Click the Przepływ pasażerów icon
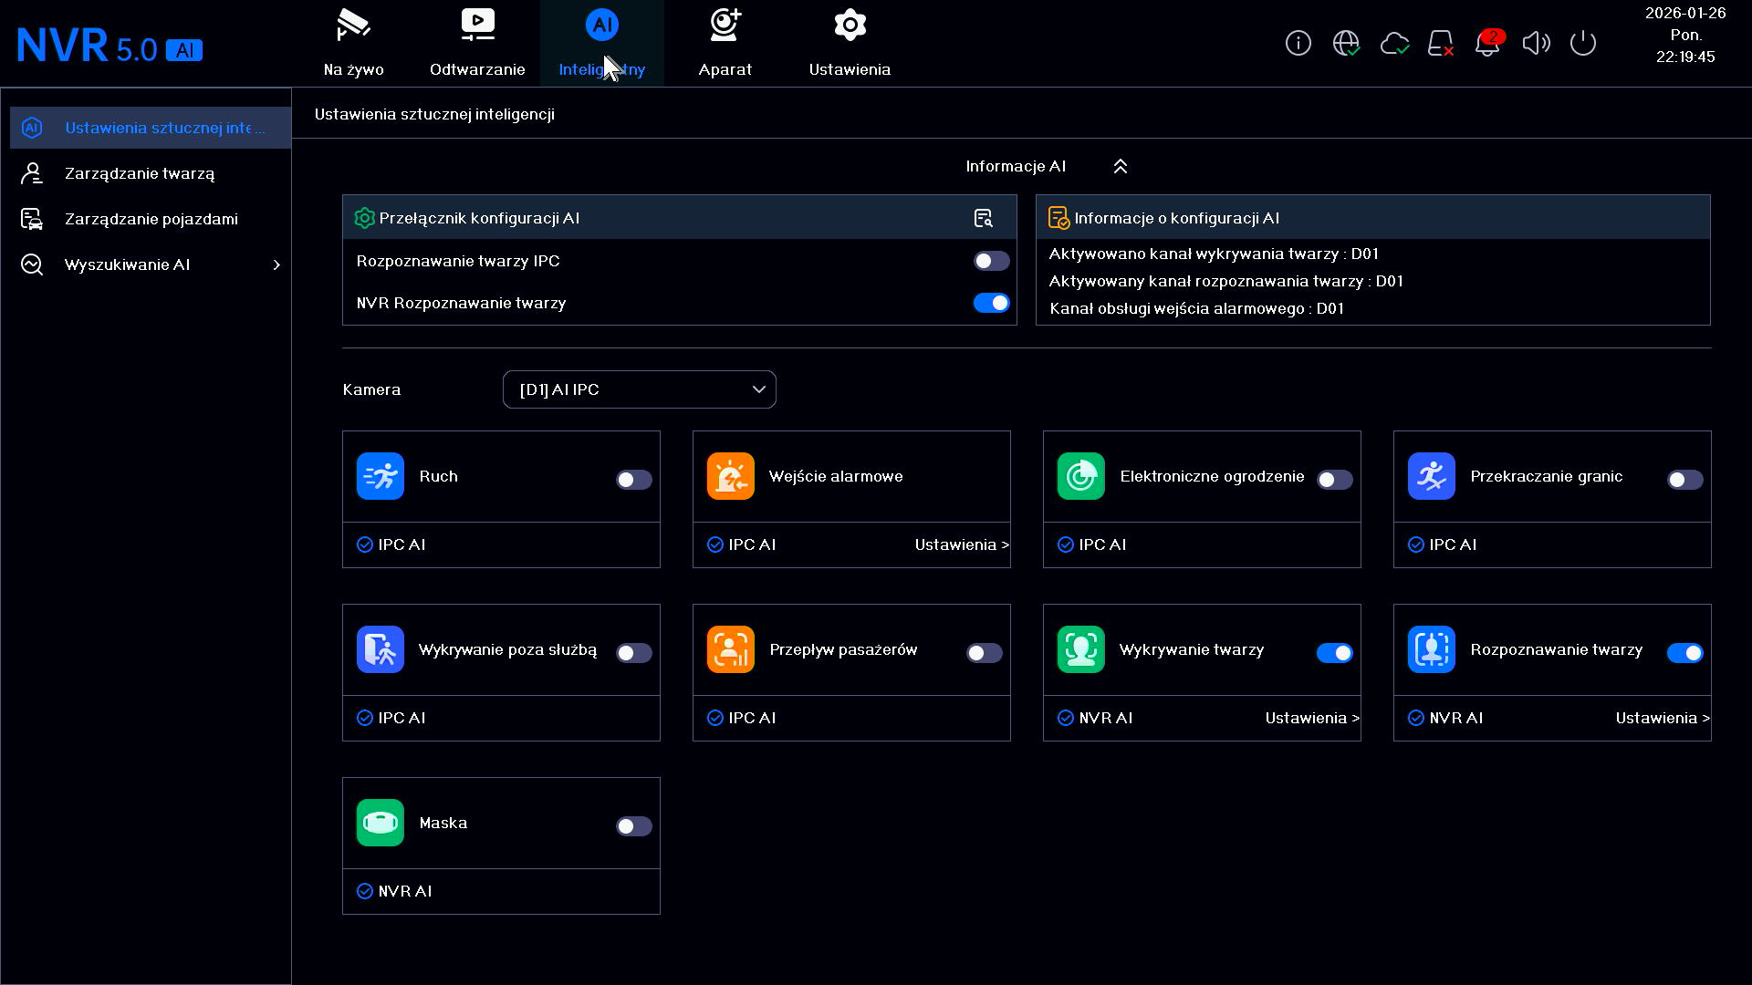This screenshot has height=985, width=1752. [731, 649]
